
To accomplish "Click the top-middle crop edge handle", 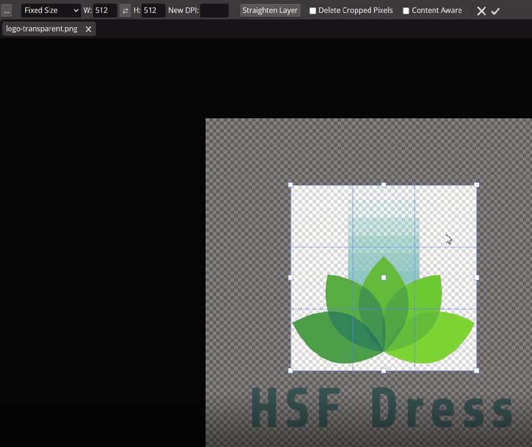I will pos(384,185).
